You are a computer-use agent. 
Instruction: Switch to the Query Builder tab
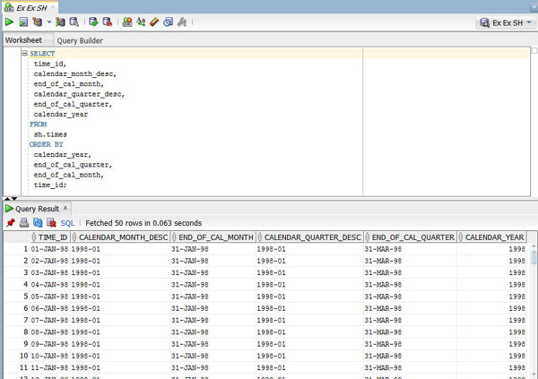80,40
